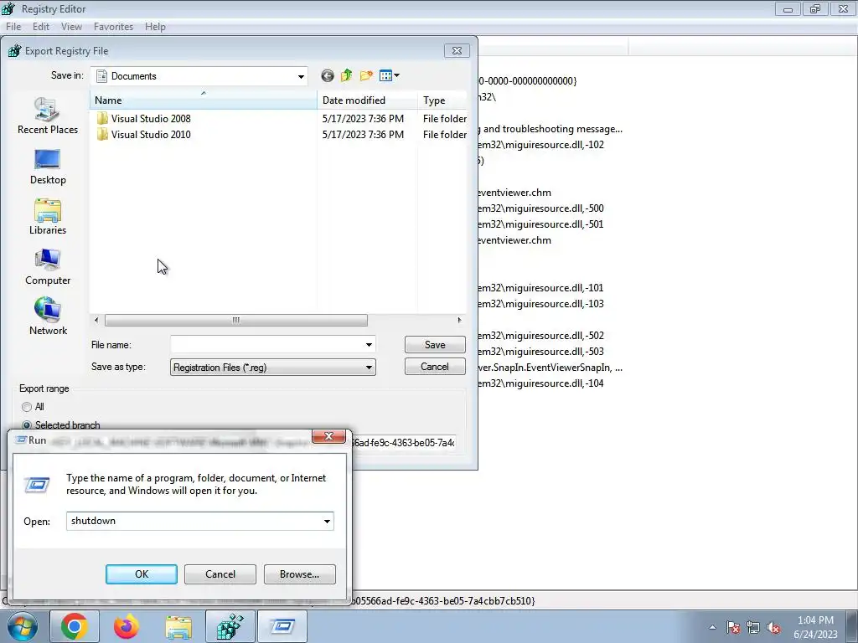Launch Firefox from the taskbar

coord(127,626)
